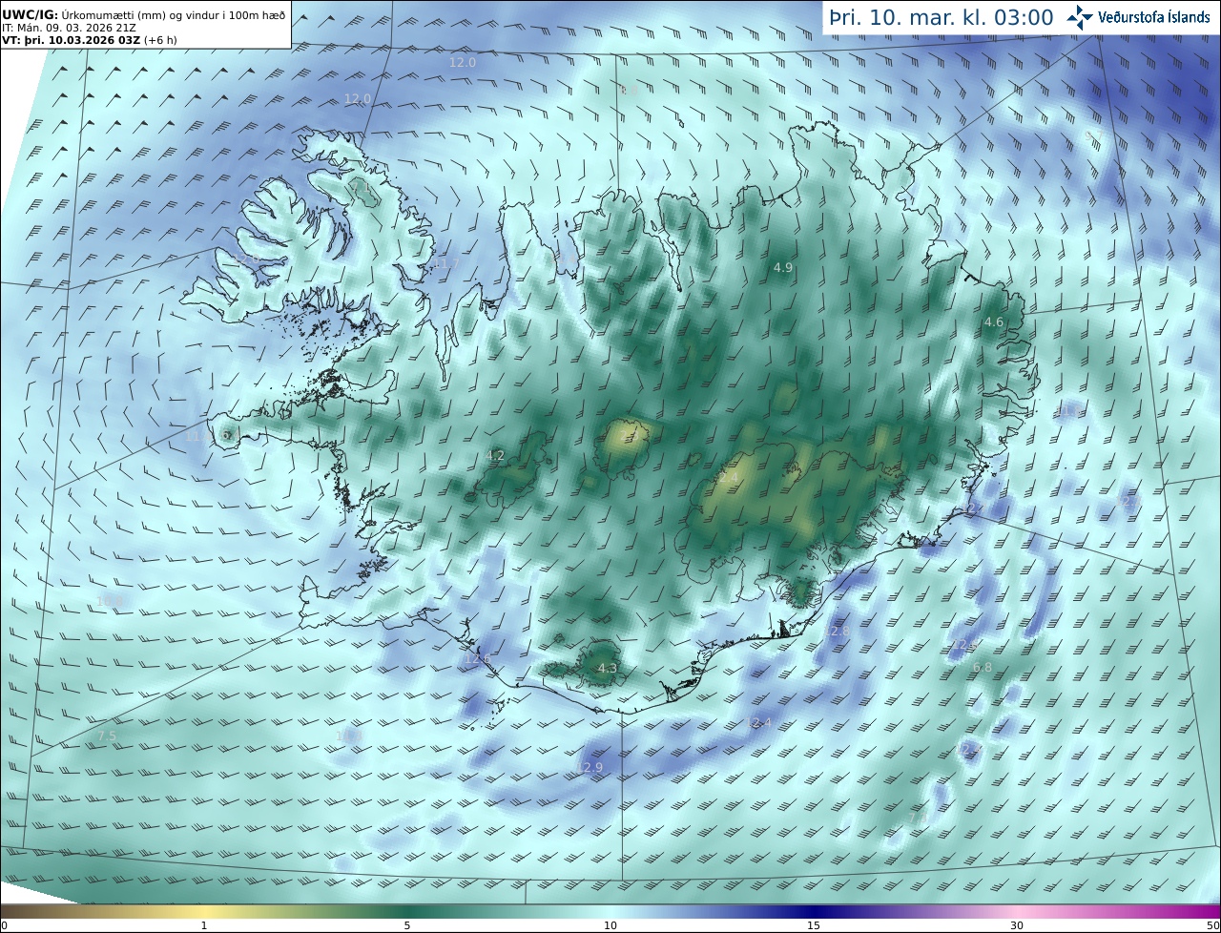1221x933 pixels.
Task: Click the 'VT: þri. 10.03.2026 03Z (+6 h)' line
Action: (88, 40)
